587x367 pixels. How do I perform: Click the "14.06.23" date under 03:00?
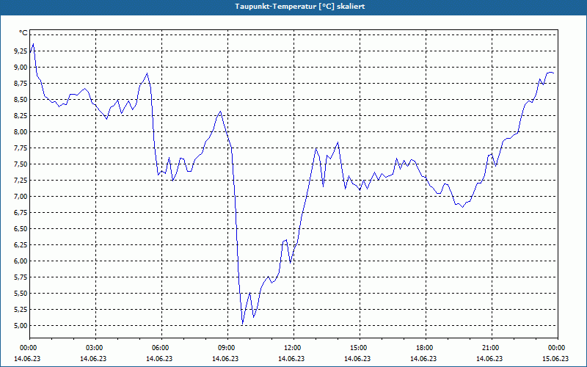pos(93,358)
